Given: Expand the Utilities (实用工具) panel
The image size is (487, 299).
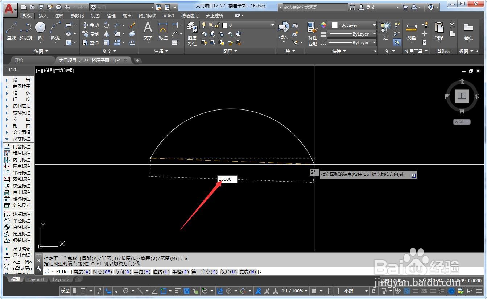Looking at the screenshot, I should click(416, 51).
